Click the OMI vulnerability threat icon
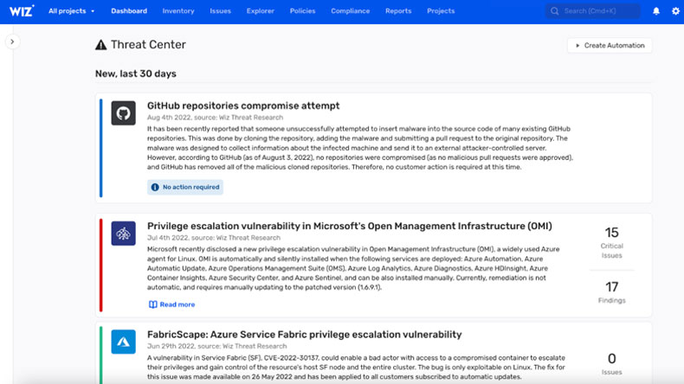The width and height of the screenshot is (684, 384). pos(124,234)
